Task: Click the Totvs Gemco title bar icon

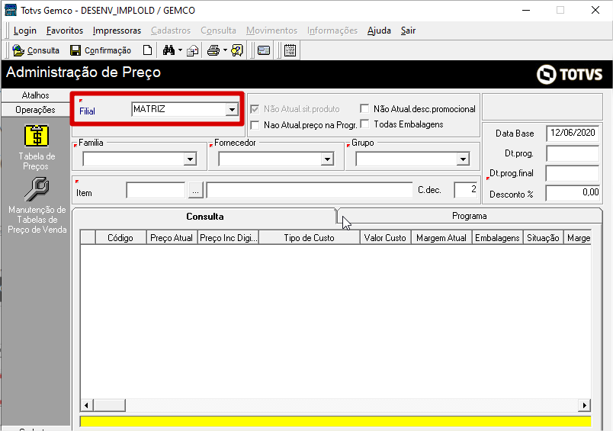Action: tap(11, 10)
